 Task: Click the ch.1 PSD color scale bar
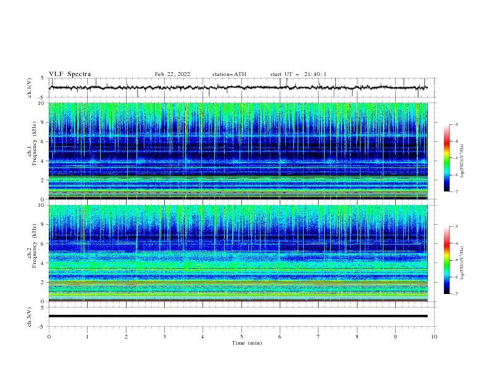tap(446, 157)
